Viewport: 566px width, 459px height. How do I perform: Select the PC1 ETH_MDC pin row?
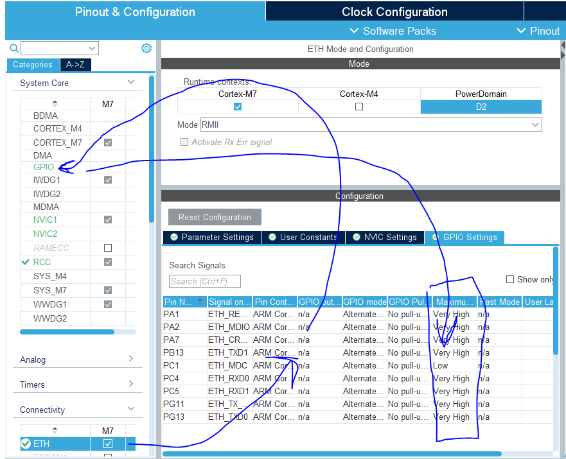coord(357,365)
